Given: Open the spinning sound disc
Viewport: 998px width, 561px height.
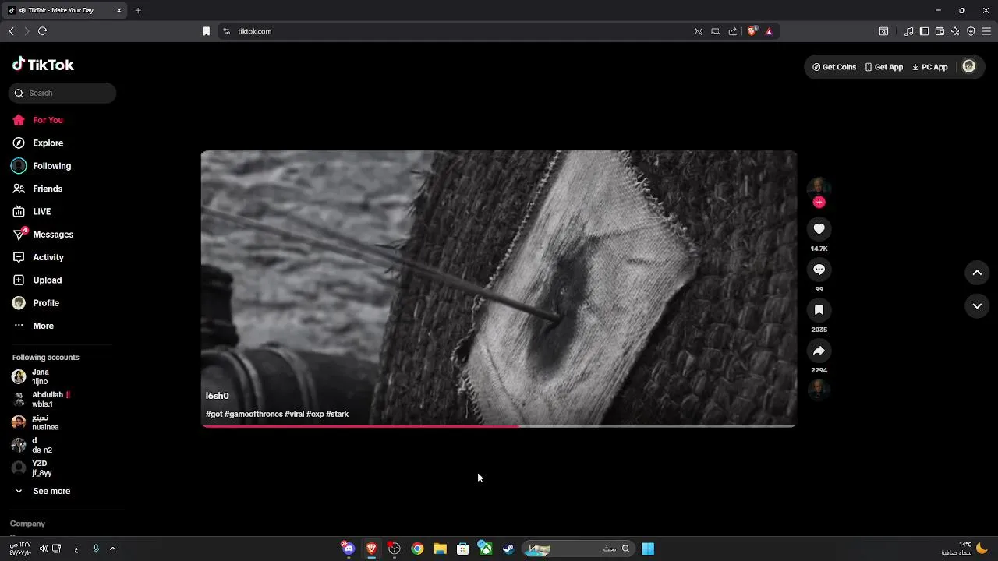Looking at the screenshot, I should (819, 389).
